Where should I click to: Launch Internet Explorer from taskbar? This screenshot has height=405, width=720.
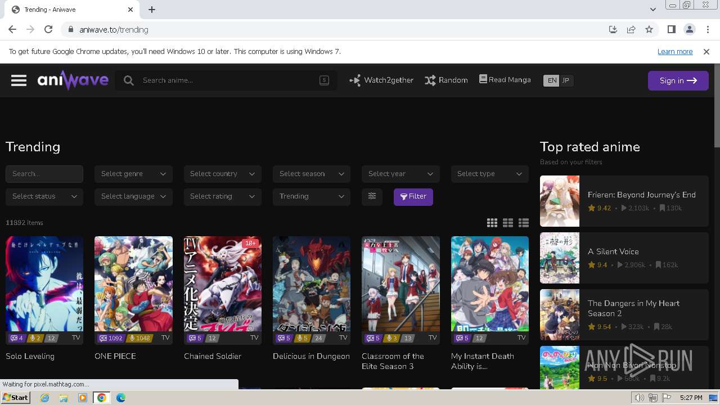45,398
